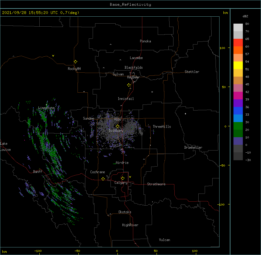
Task: Select the magenta 42 dBZ legend swatch
Action: tap(238, 95)
